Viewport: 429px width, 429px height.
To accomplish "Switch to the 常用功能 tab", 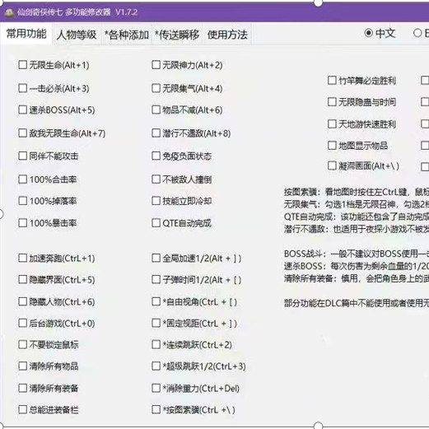I will 26,34.
